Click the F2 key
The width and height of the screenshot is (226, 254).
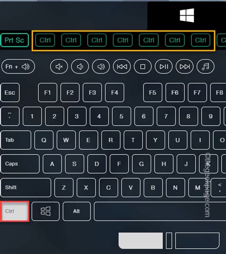coord(70,92)
